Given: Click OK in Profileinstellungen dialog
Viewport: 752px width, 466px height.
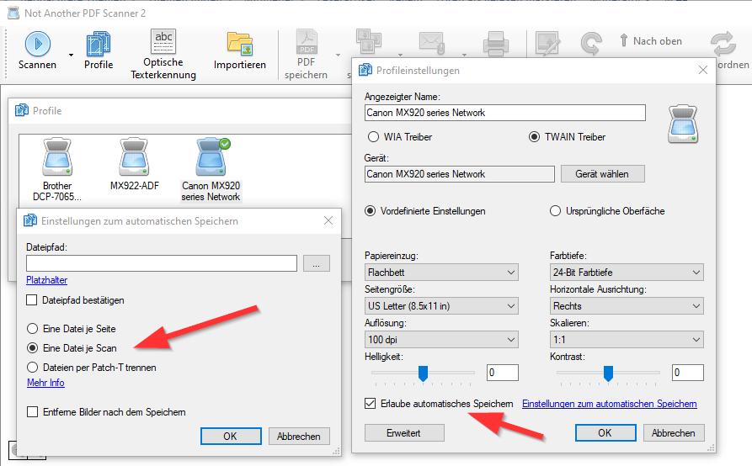Looking at the screenshot, I should tap(605, 433).
